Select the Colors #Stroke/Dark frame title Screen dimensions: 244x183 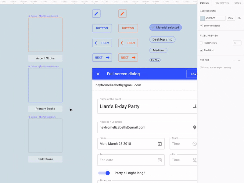click(x=42, y=117)
